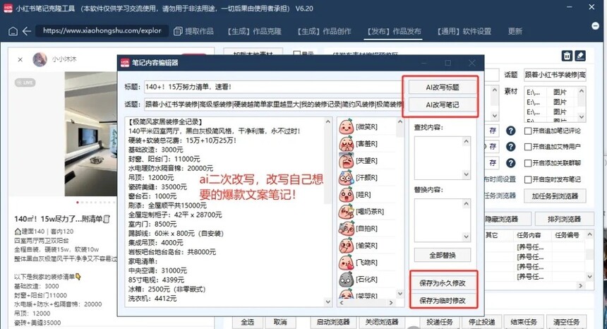Image resolution: width=607 pixels, height=329 pixels.
Task: Switch to 【生成】作品克隆 tab
Action: coord(253,31)
